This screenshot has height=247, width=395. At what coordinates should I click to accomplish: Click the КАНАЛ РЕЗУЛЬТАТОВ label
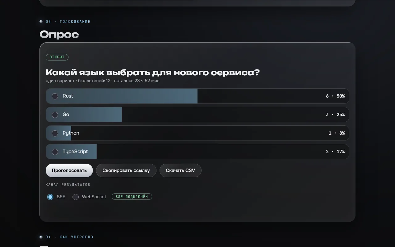[68, 185]
